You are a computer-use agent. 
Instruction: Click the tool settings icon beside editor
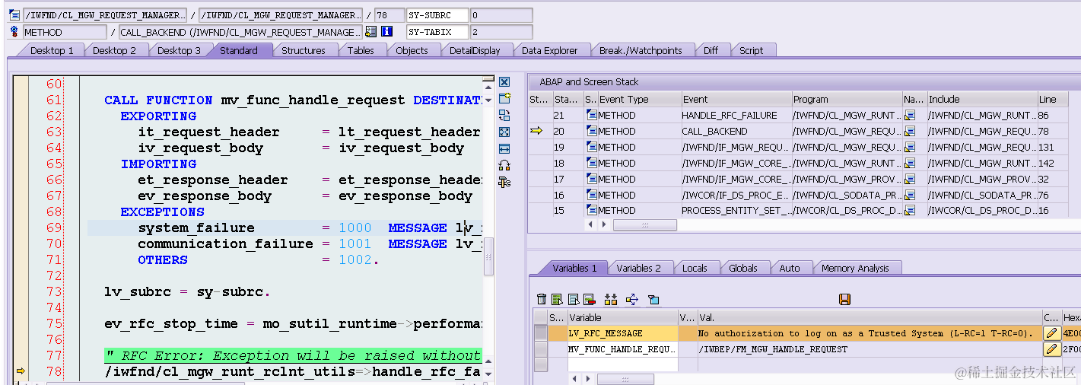click(504, 182)
